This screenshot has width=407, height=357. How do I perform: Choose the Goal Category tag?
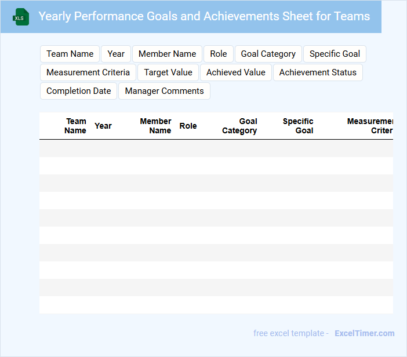[x=268, y=54]
